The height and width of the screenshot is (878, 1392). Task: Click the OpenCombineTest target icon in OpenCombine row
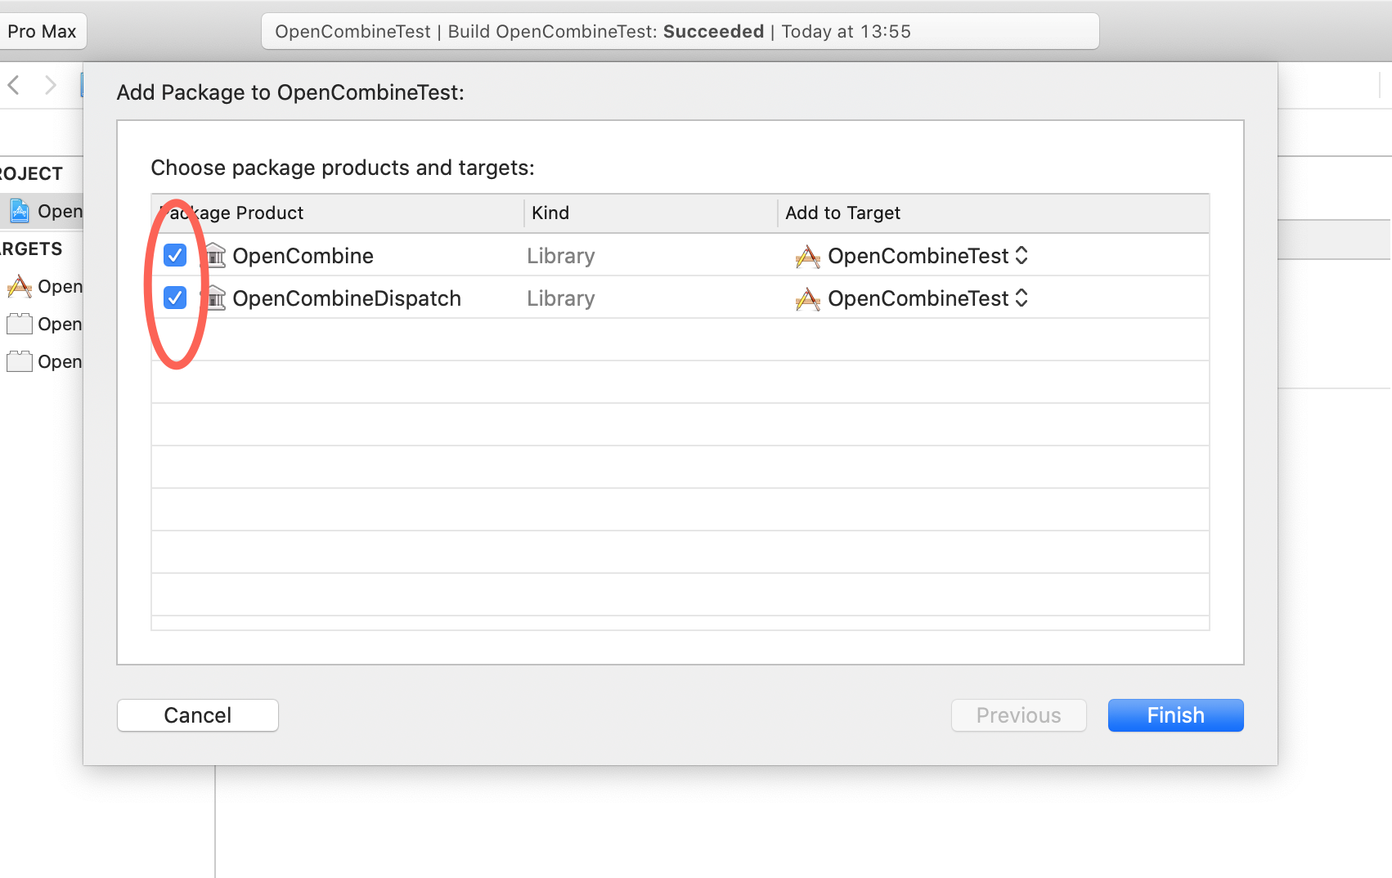(x=807, y=256)
